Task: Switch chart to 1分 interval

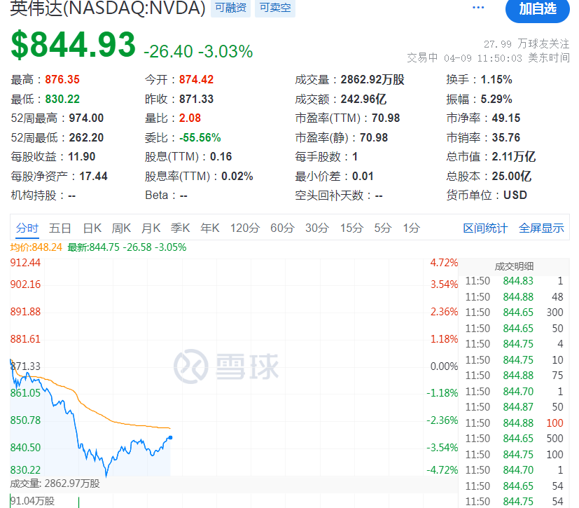Action: pyautogui.click(x=411, y=228)
